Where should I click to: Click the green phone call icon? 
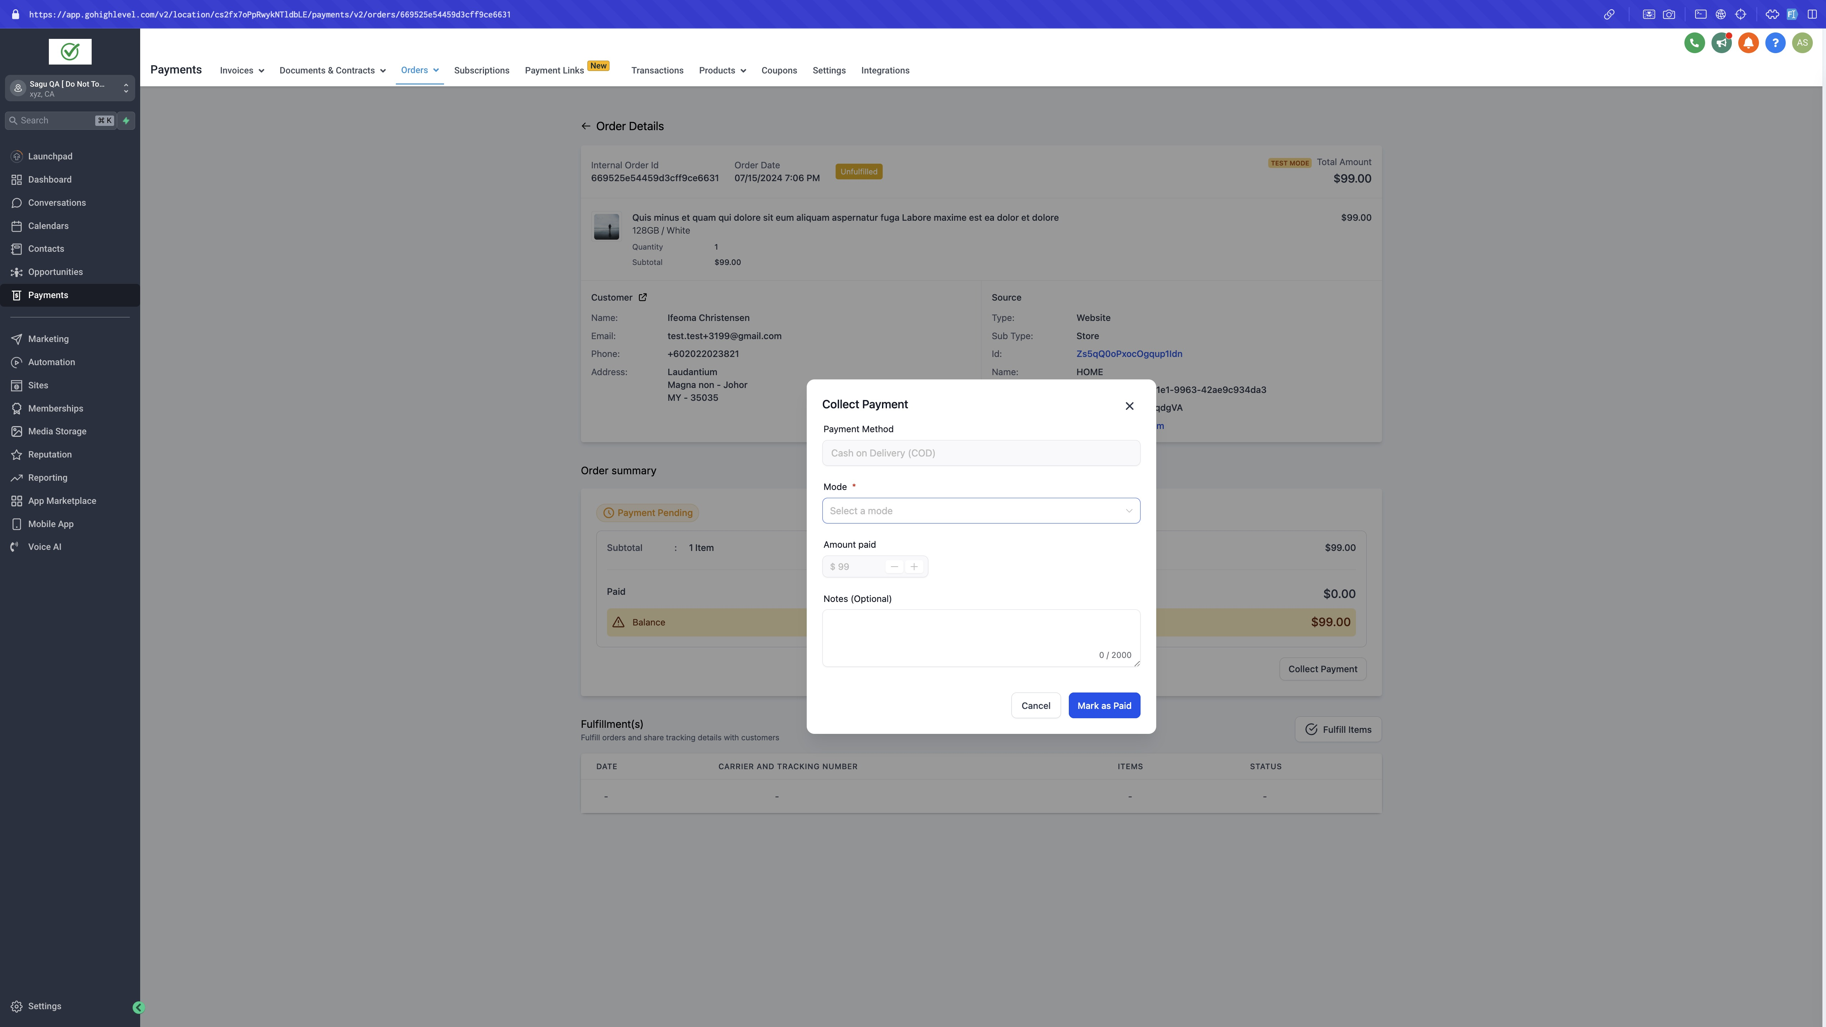tap(1694, 42)
